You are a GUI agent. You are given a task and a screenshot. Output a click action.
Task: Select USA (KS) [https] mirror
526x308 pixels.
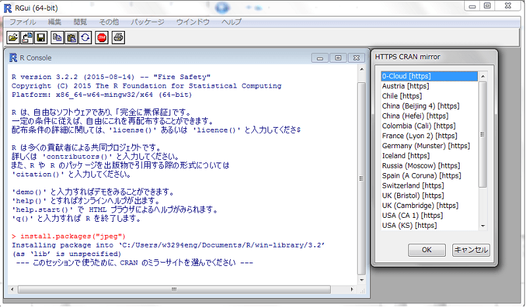point(429,225)
